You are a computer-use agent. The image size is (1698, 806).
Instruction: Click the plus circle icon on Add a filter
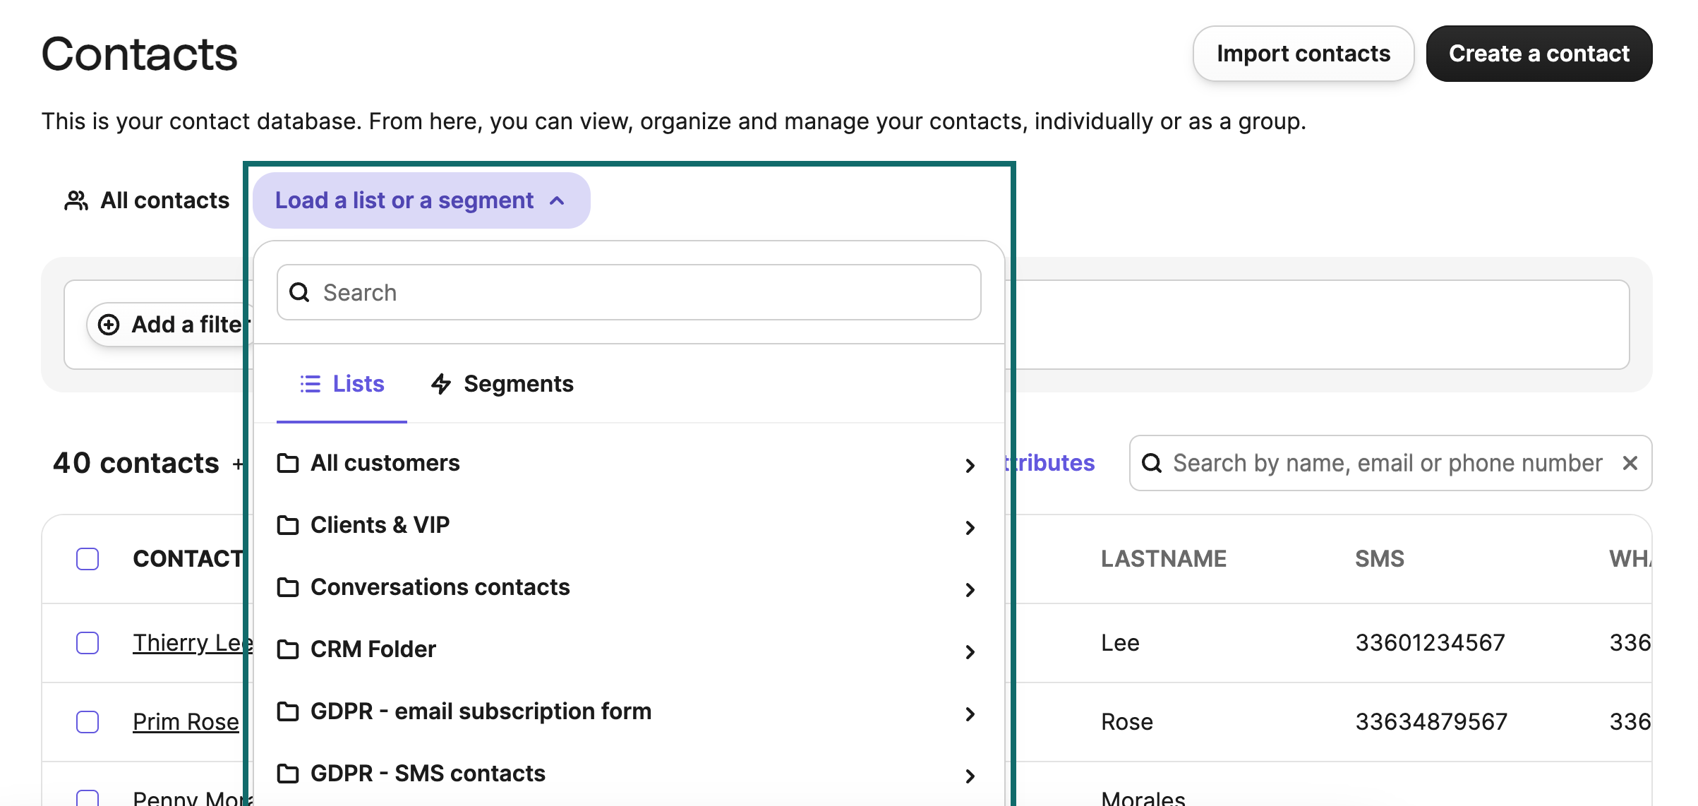point(109,325)
